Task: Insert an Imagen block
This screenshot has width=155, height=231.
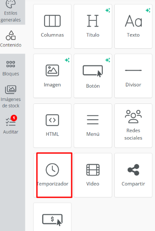Action: pos(52,76)
